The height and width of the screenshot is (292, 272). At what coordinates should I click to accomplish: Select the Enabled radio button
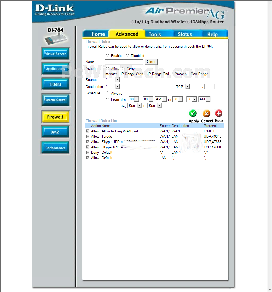[x=107, y=55]
